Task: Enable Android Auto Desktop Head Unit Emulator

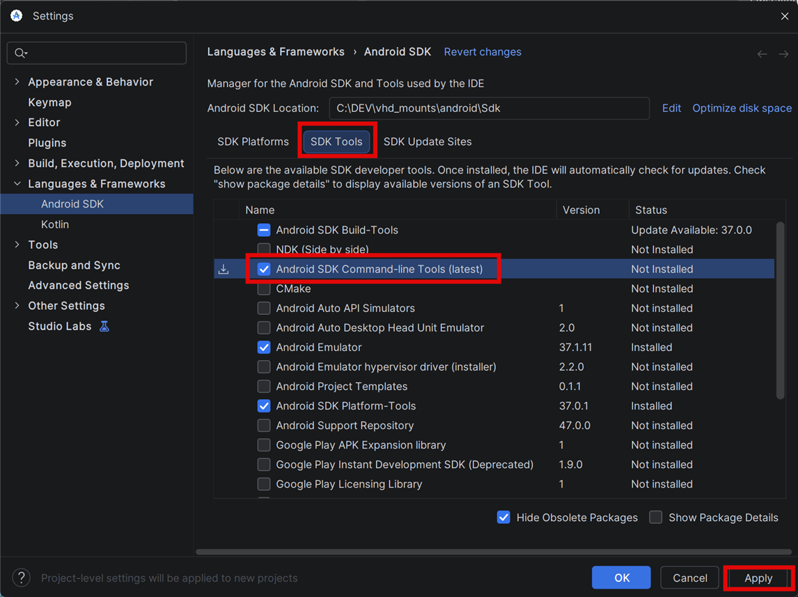Action: click(264, 328)
